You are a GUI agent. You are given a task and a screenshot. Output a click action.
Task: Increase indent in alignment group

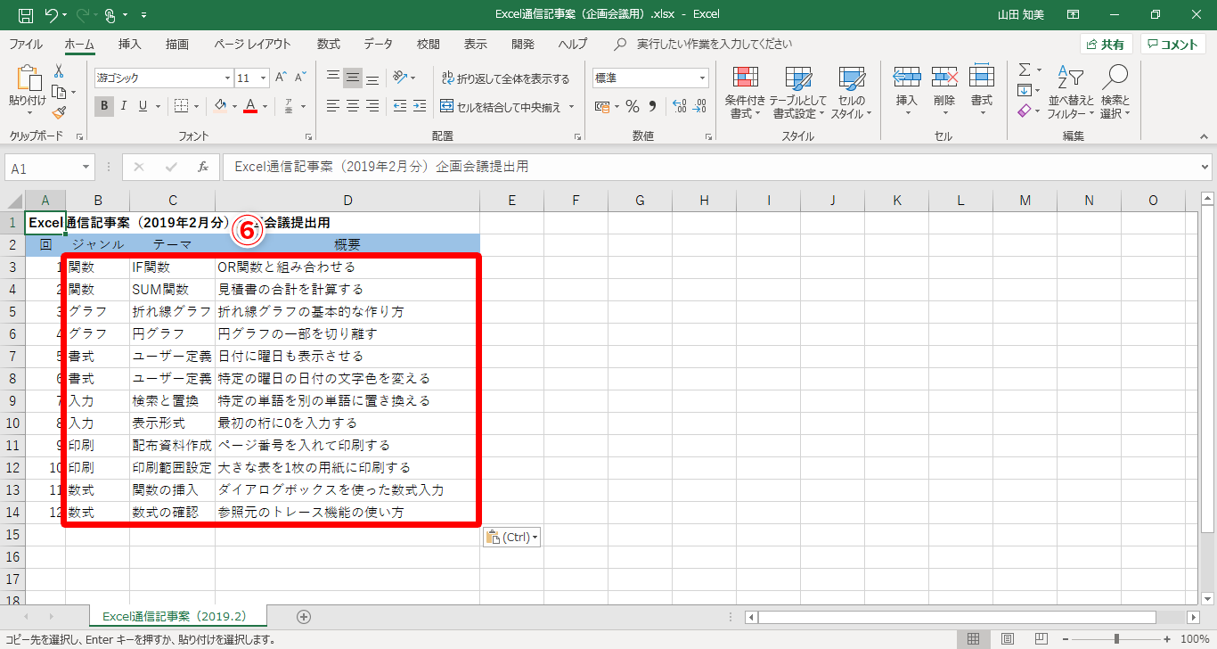click(420, 106)
